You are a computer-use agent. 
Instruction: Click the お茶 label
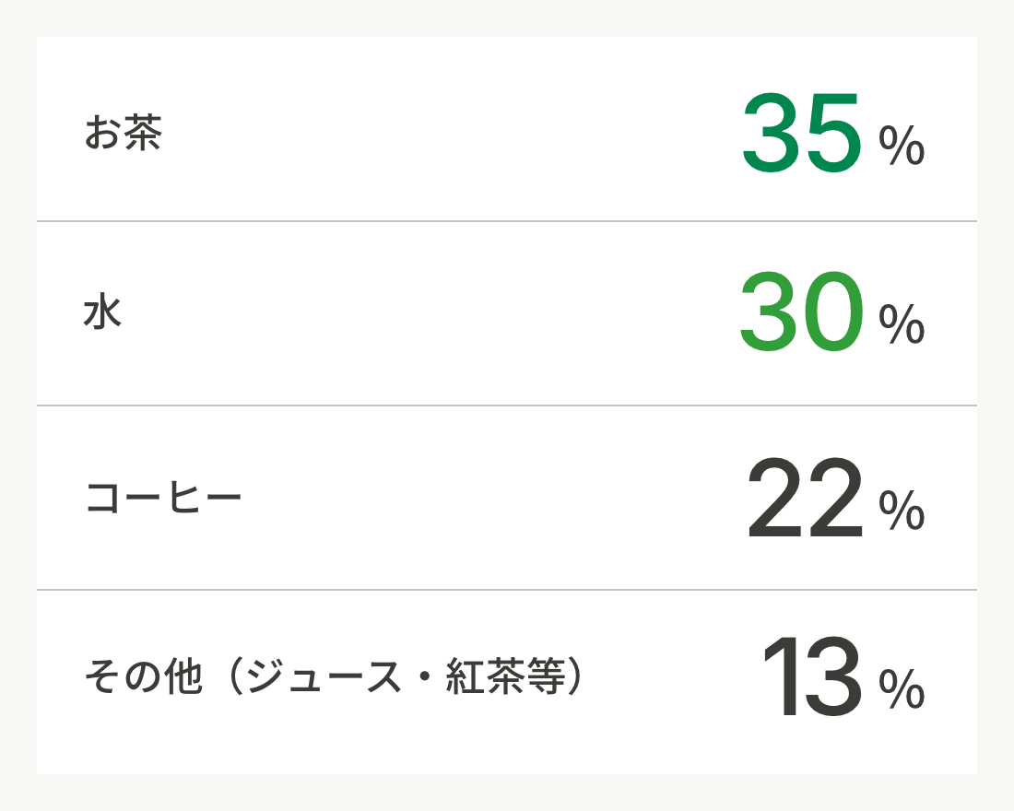click(124, 133)
